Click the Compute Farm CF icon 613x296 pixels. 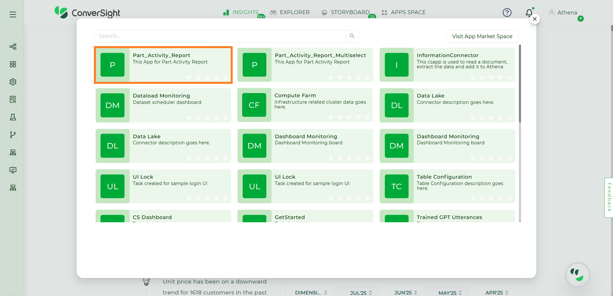tap(254, 105)
